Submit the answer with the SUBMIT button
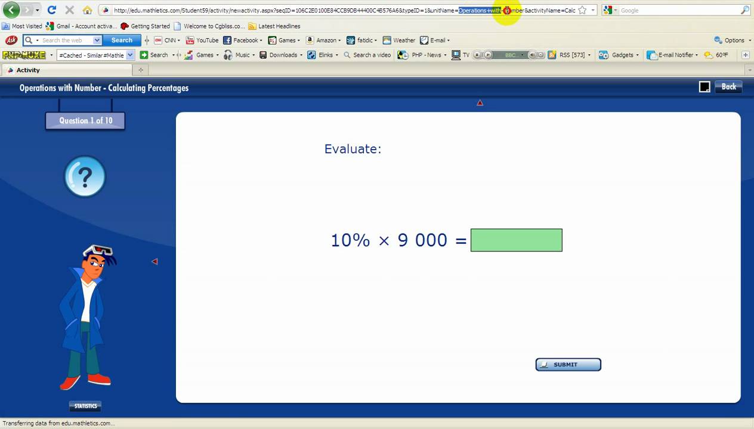 click(x=568, y=365)
